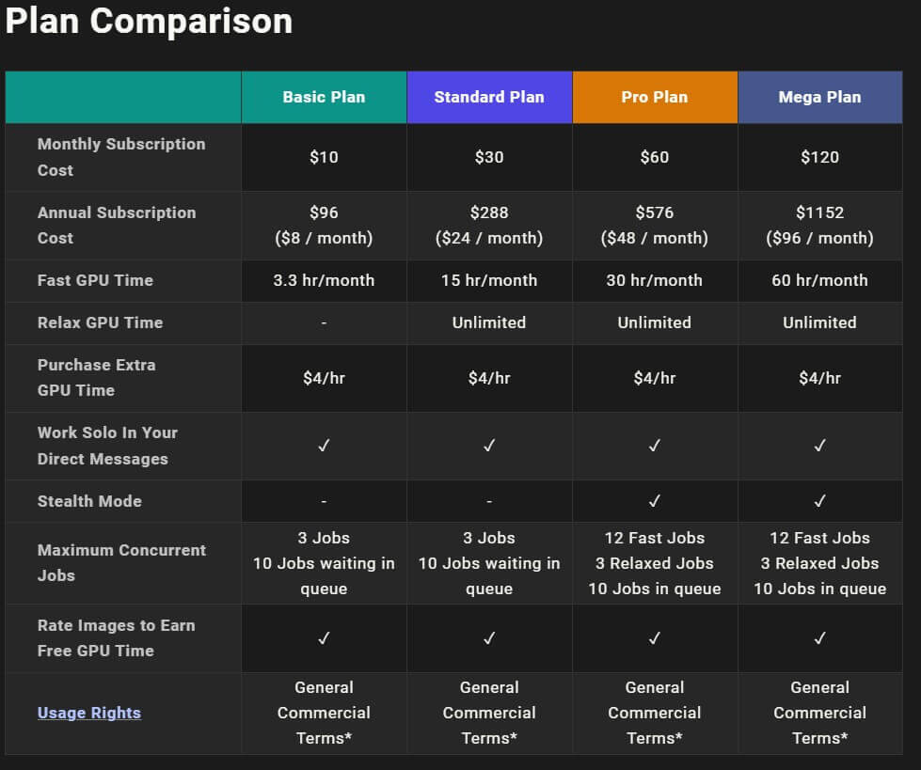Click Work Solo checkmark for Mega Plan

pyautogui.click(x=819, y=446)
